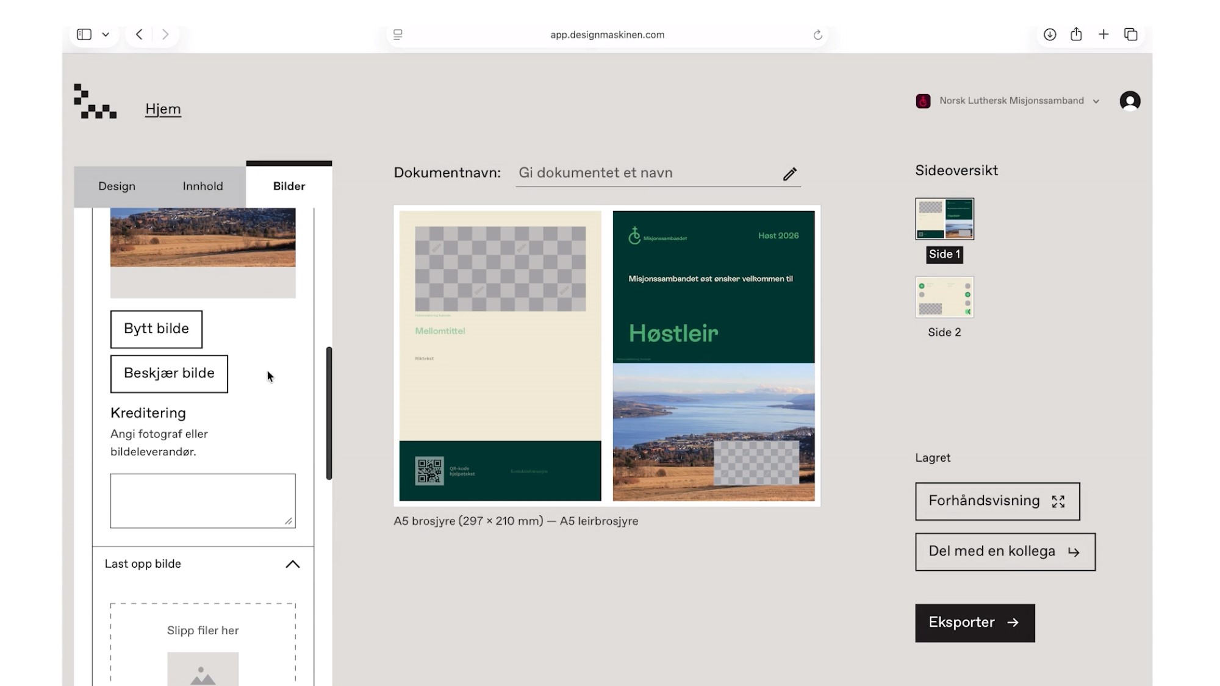1220x686 pixels.
Task: Open the Safari sidebar panel icon
Action: click(84, 35)
